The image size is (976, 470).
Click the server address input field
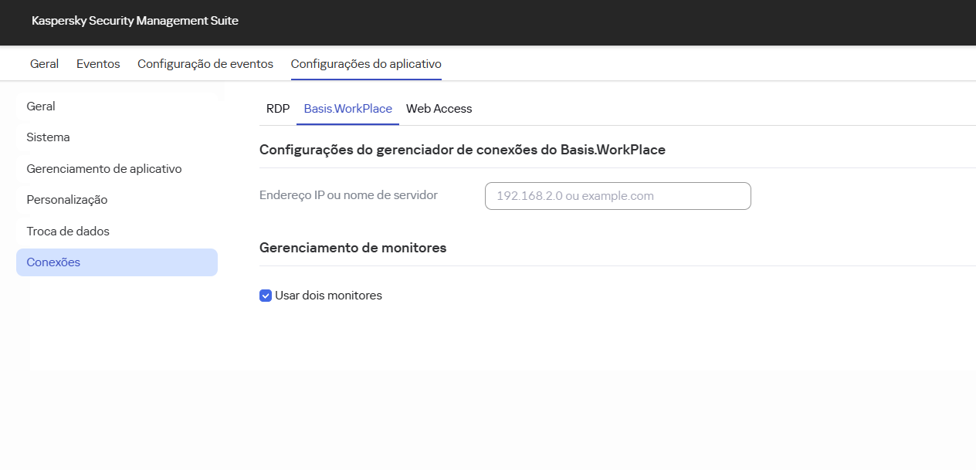point(617,196)
